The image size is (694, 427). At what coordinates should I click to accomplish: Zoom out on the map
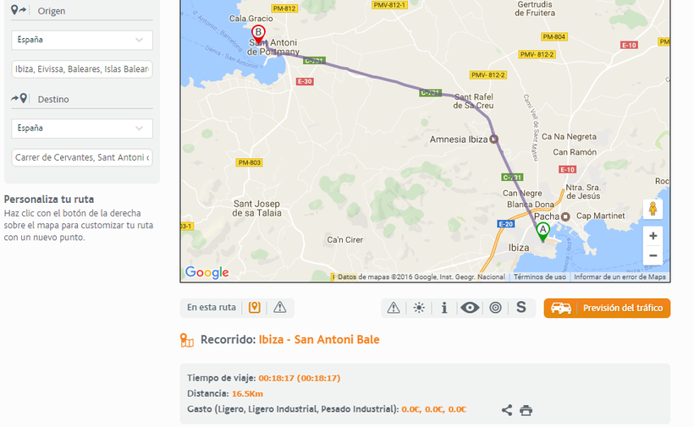tap(653, 255)
